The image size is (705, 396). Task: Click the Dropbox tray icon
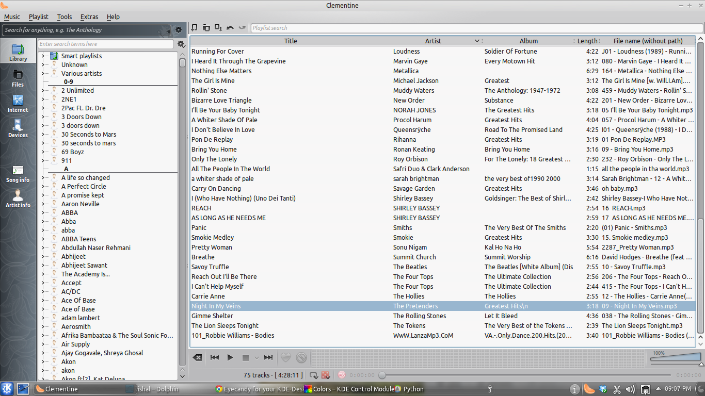pos(603,389)
